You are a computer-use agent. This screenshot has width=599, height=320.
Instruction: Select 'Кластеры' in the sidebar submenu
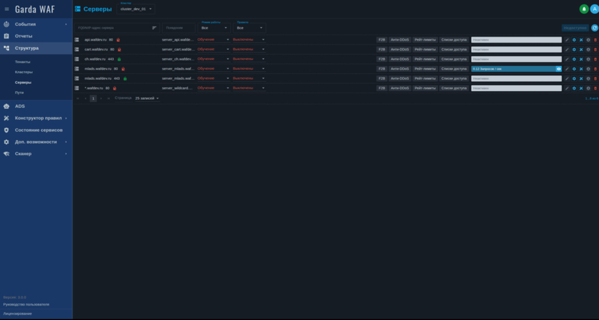[x=24, y=72]
